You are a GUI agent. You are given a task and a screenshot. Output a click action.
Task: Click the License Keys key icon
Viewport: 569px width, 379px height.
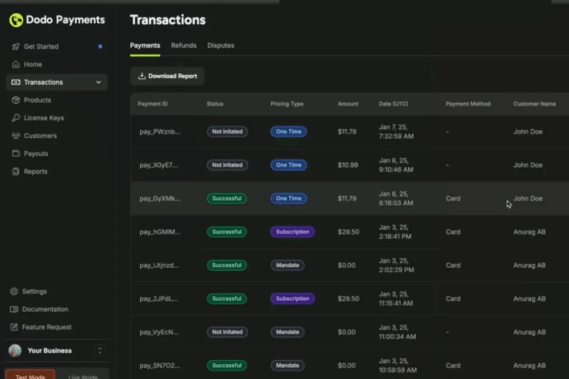coord(16,118)
